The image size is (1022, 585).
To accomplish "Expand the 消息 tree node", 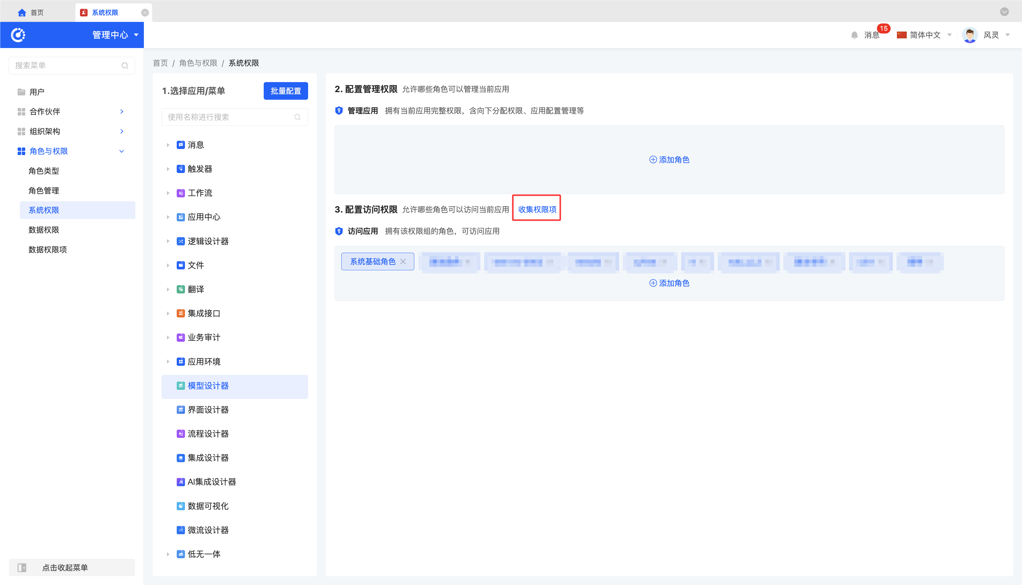I will 168,145.
